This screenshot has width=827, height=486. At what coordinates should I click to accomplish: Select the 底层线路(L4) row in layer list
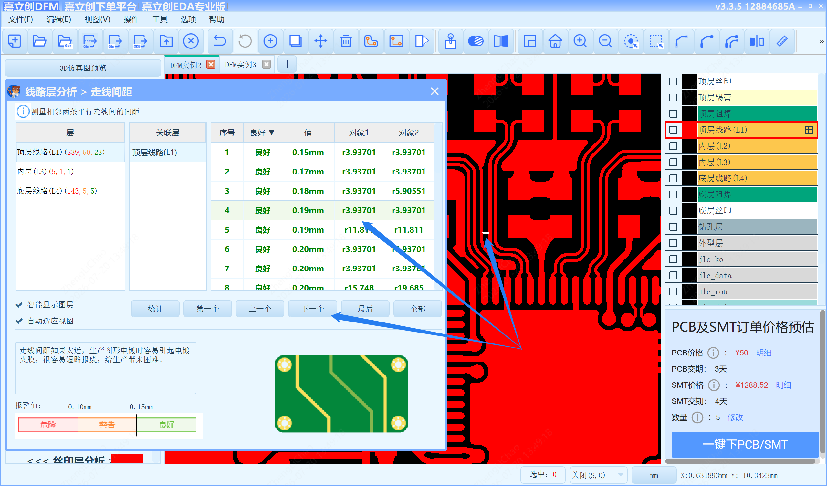point(70,191)
